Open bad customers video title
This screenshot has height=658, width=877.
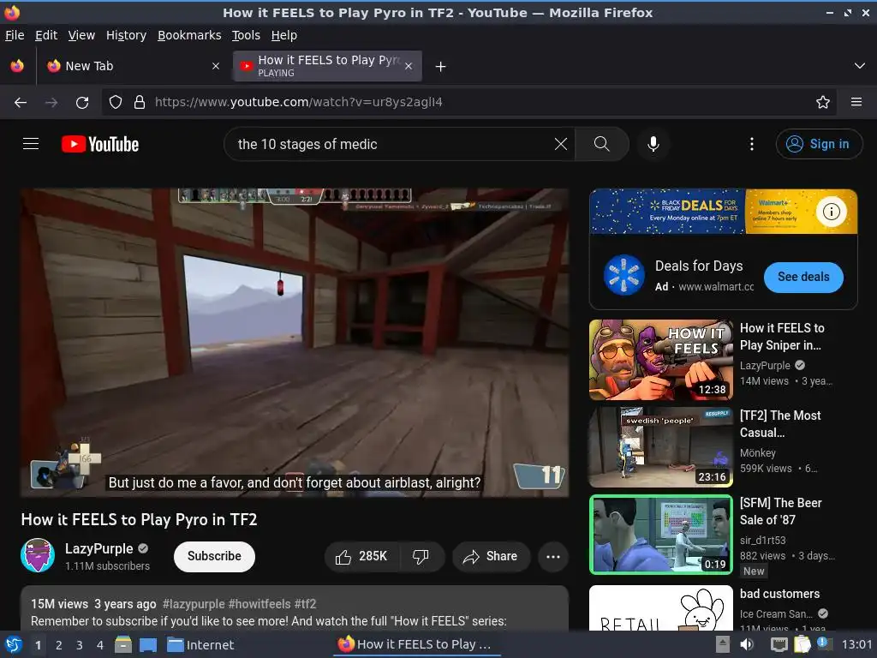tap(779, 594)
